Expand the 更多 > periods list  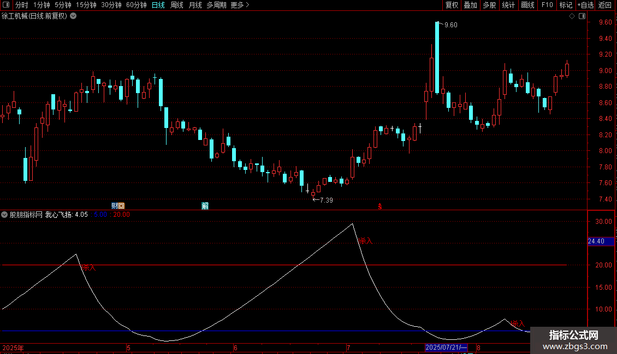[240, 5]
